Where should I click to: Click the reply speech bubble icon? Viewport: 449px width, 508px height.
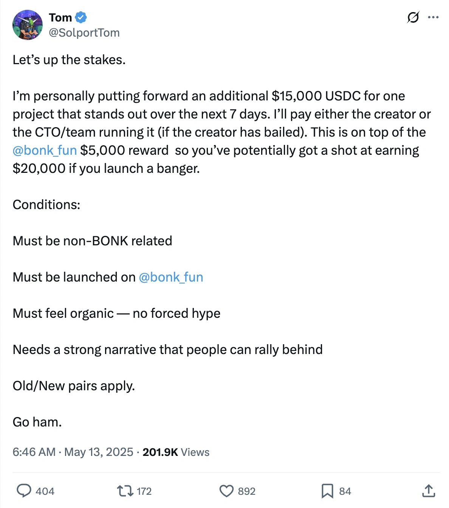point(24,491)
